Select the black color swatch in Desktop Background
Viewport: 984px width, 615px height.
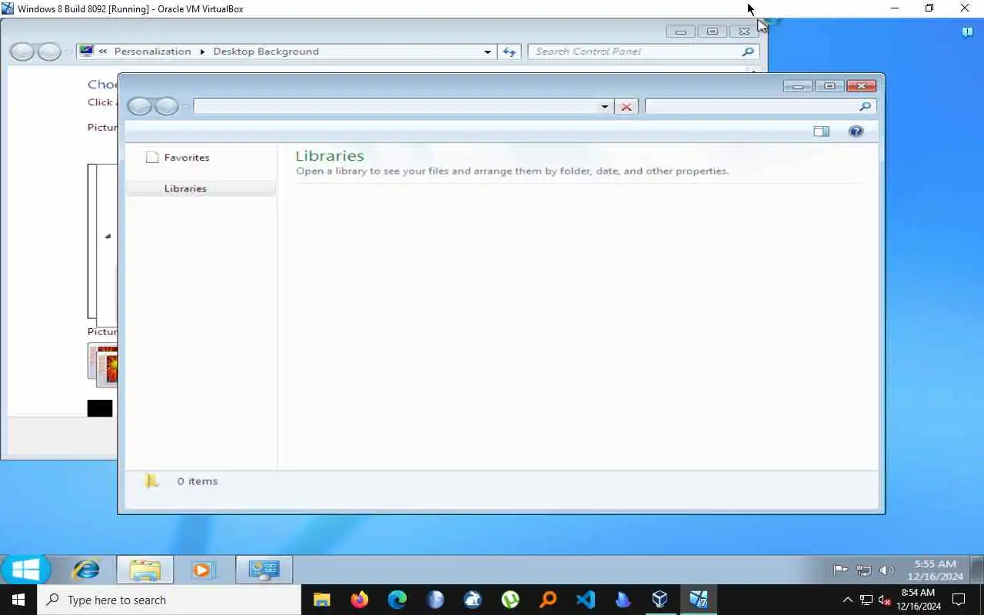click(100, 408)
